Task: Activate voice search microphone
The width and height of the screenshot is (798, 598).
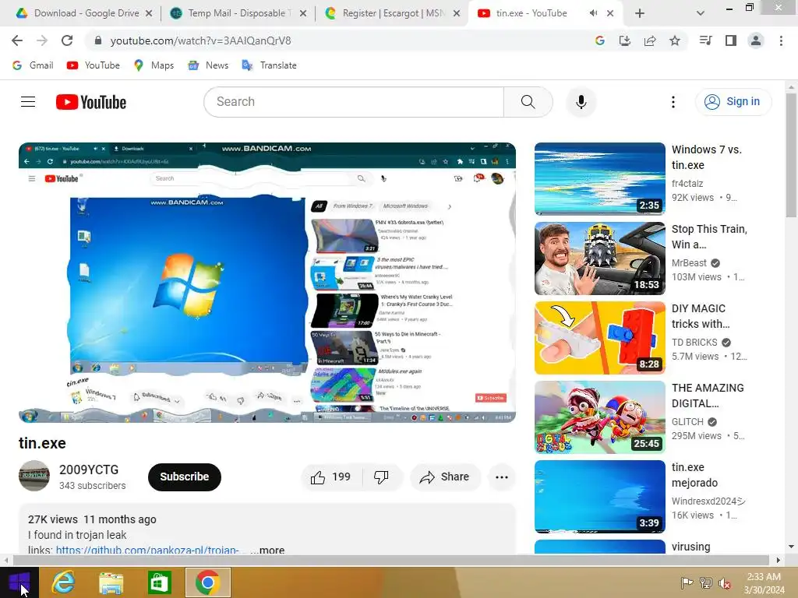Action: [x=581, y=102]
